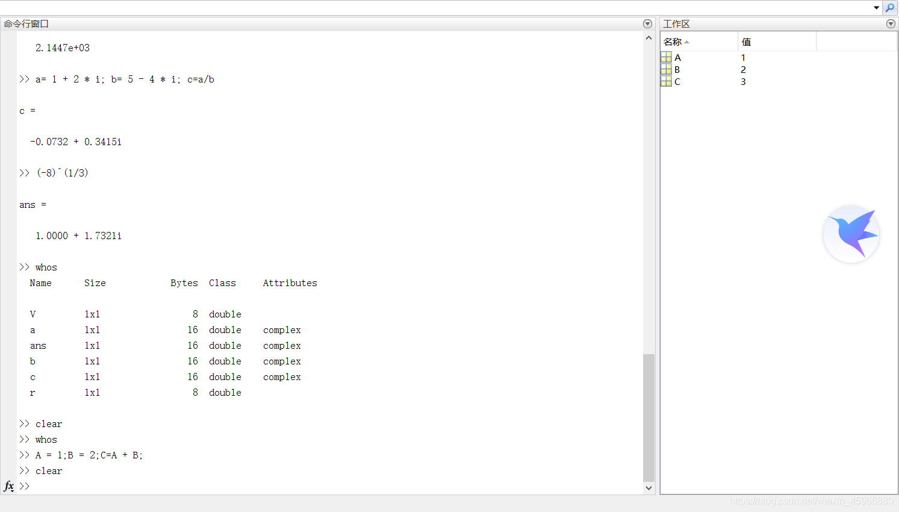Image resolution: width=899 pixels, height=512 pixels.
Task: Click the result '1.0000 + 1.7321i'
Action: 78,236
